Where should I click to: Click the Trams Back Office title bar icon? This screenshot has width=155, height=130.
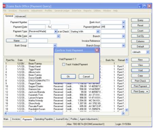[x=4, y=6]
